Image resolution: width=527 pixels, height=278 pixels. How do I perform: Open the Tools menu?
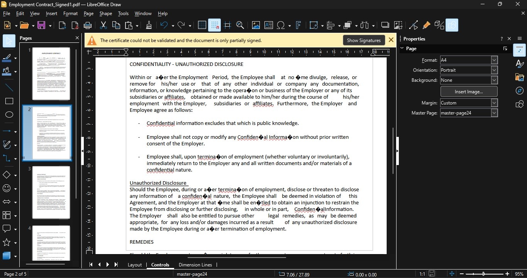pyautogui.click(x=123, y=13)
